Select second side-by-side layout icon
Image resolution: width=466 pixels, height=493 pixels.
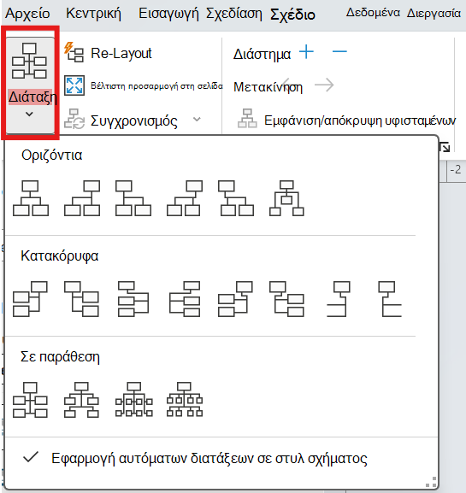(81, 400)
